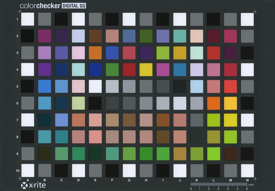Pick the orange patch at L6
This screenshot has height=191, width=275.
coord(213,103)
